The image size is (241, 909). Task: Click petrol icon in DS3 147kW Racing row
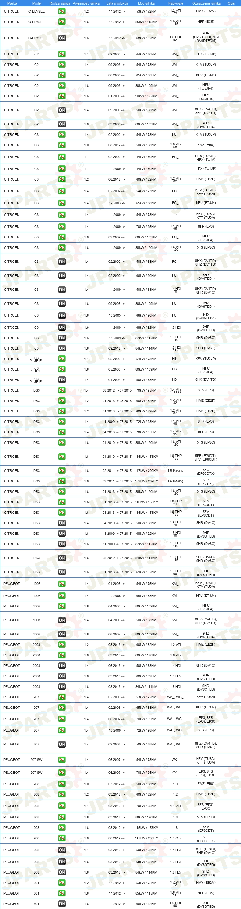click(x=62, y=471)
